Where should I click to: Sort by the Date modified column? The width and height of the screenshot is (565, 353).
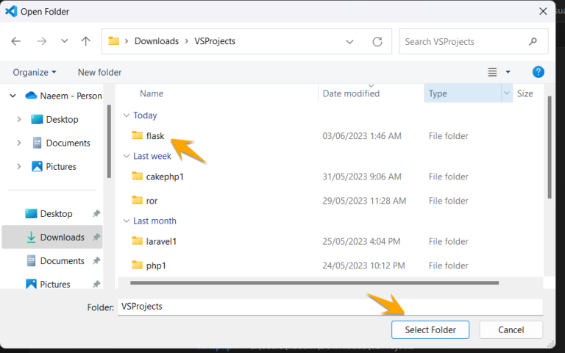(352, 93)
